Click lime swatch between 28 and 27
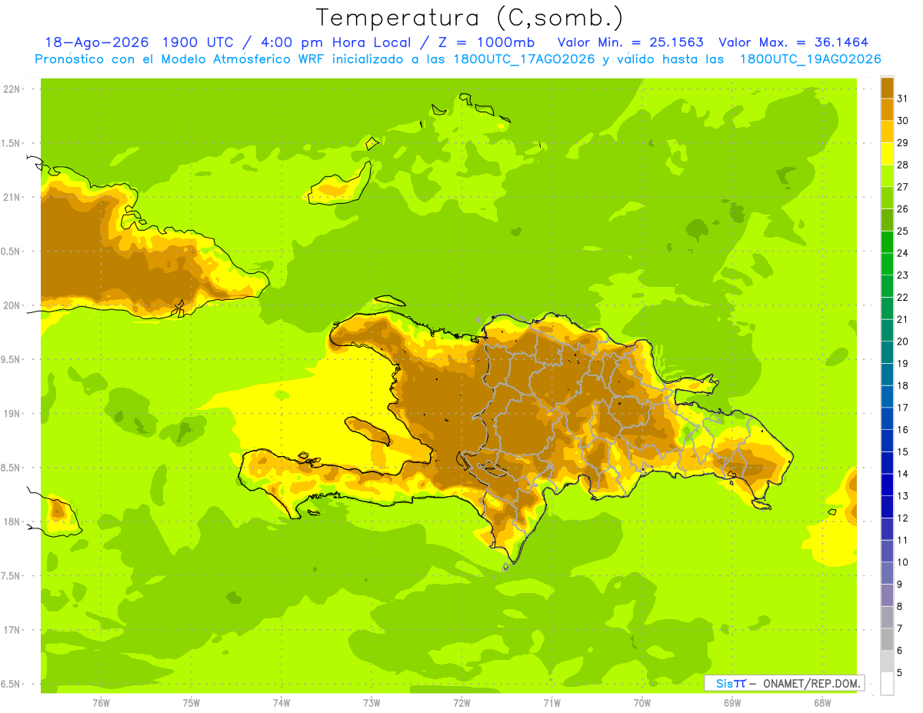Screen dimensions: 923x713 coord(887,175)
